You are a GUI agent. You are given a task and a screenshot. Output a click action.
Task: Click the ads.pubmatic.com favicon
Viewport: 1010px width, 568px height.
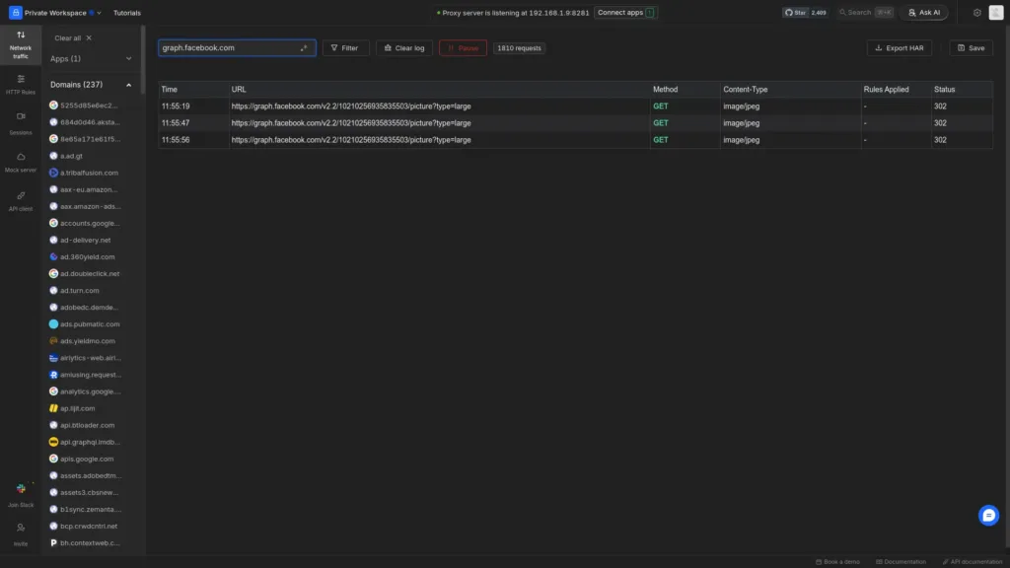click(53, 323)
